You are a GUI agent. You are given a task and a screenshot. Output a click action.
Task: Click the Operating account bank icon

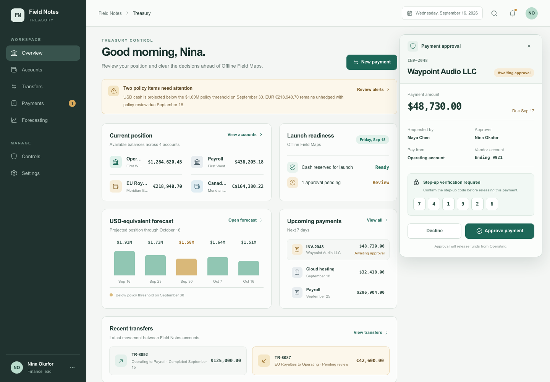click(116, 162)
